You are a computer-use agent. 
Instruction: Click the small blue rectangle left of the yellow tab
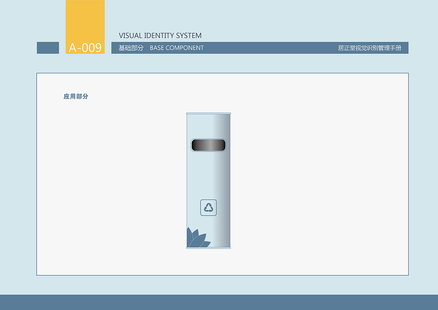pos(48,48)
